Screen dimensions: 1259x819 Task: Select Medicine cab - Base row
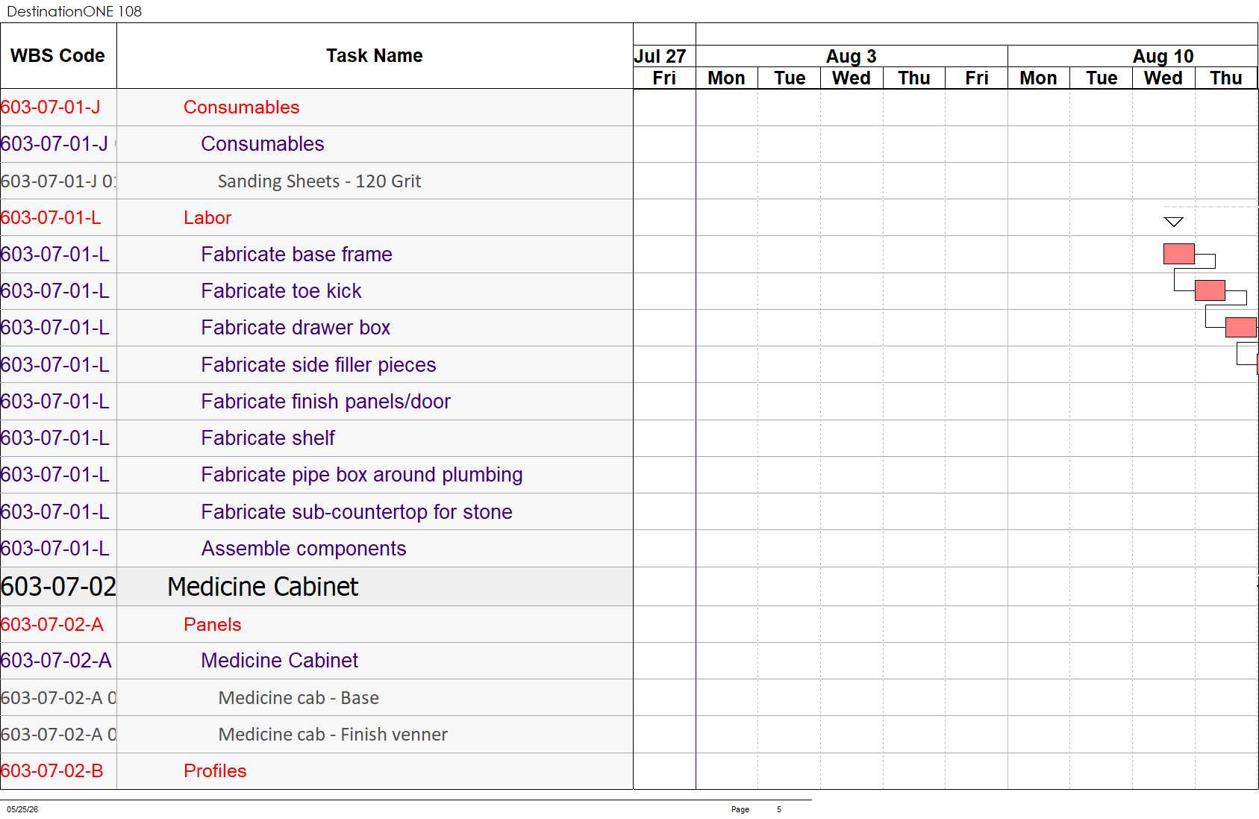316,698
